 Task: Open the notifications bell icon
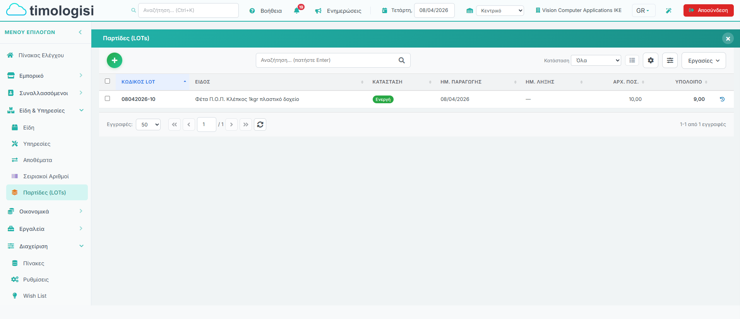[x=297, y=10]
